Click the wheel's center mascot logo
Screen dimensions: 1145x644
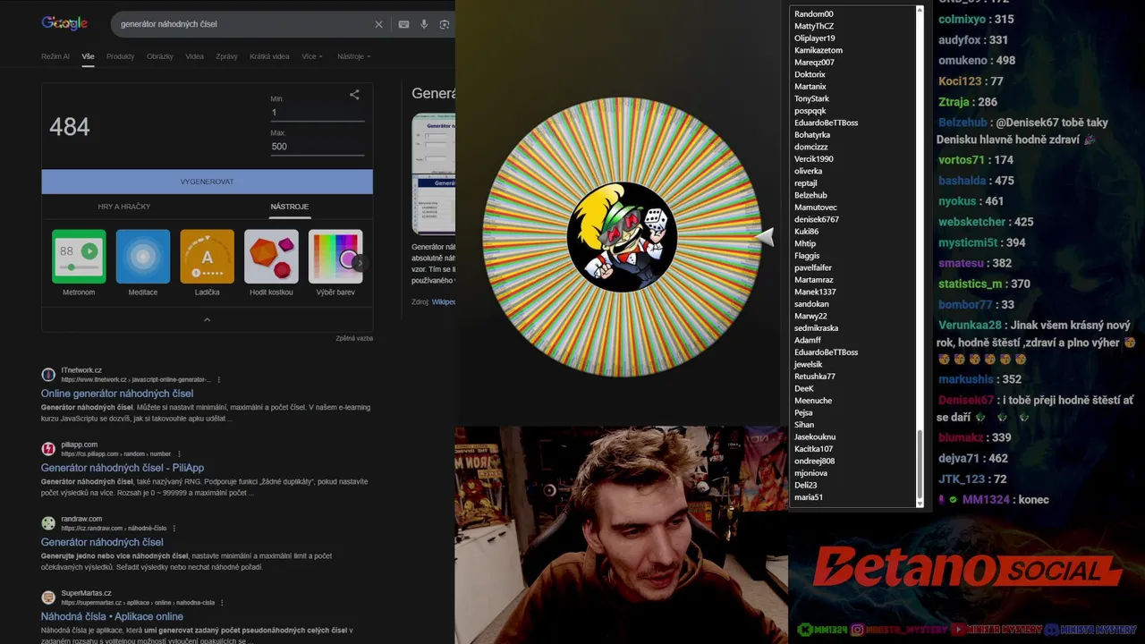[622, 237]
